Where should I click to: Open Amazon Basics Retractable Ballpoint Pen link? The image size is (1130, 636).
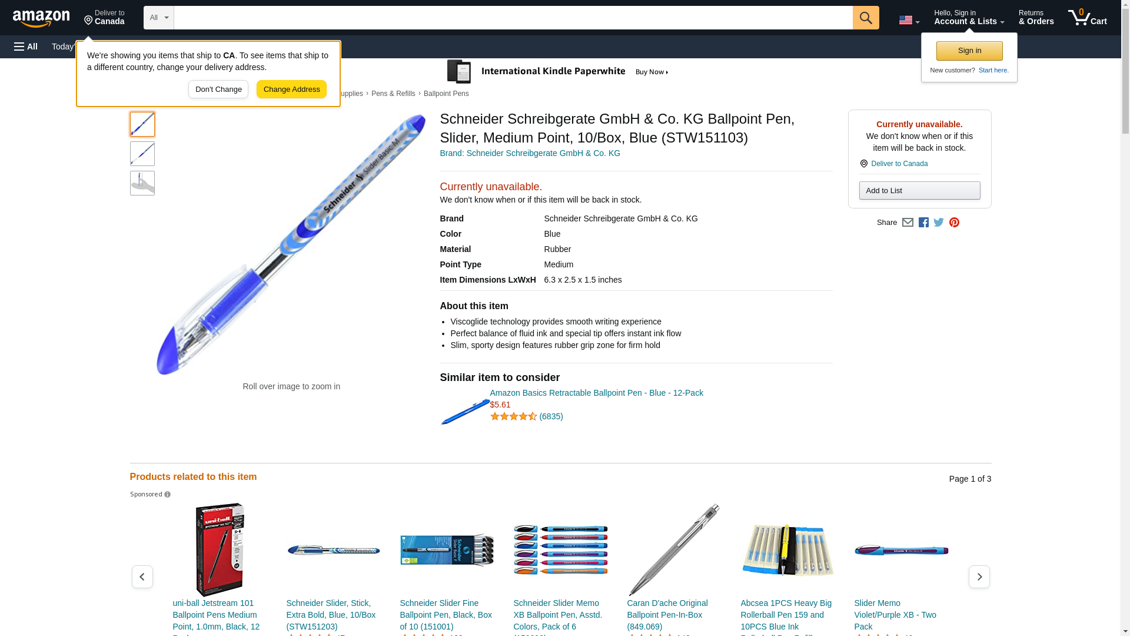[596, 393]
